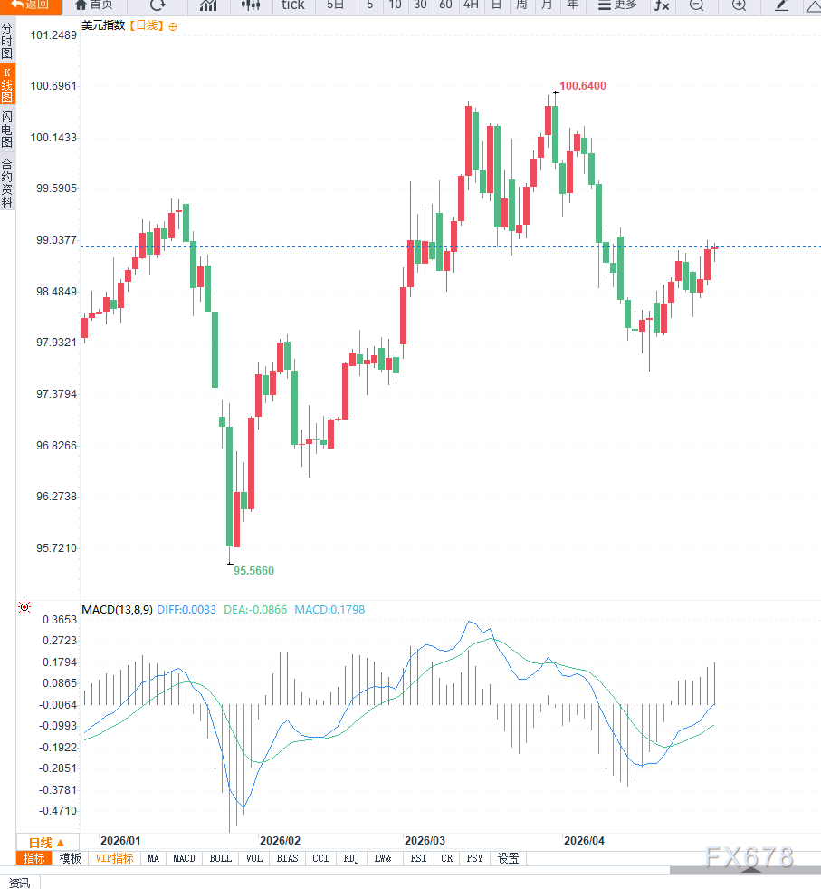
Task: Click the MACD panel settings gear icon
Action: tap(24, 608)
